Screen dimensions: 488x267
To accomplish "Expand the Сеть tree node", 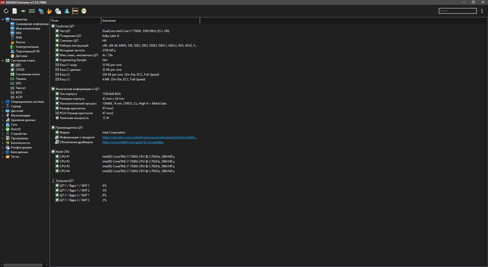I will (x=2, y=124).
